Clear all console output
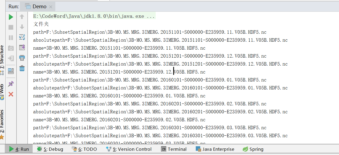Viewport: 339px width, 155px height. coord(22,68)
